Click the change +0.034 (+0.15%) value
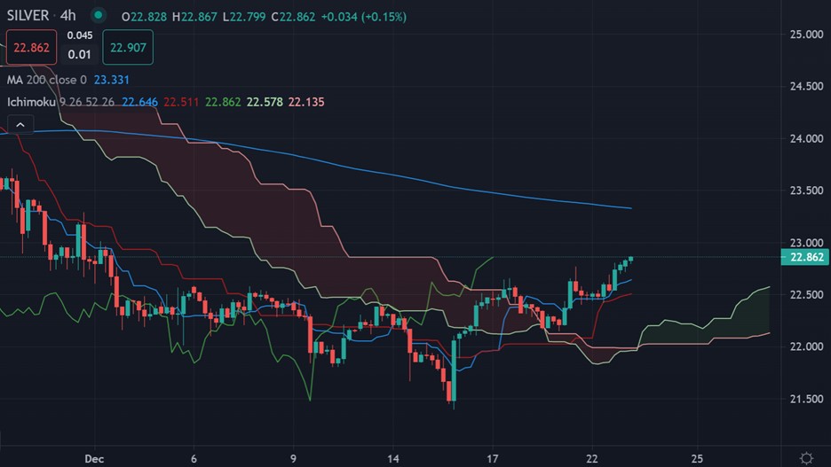 coord(364,17)
